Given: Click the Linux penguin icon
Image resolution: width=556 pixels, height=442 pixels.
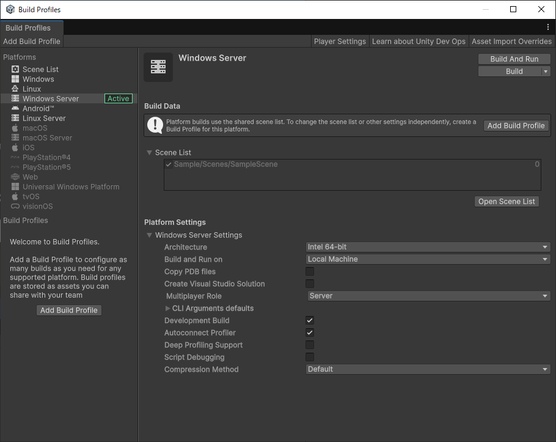Looking at the screenshot, I should [15, 89].
